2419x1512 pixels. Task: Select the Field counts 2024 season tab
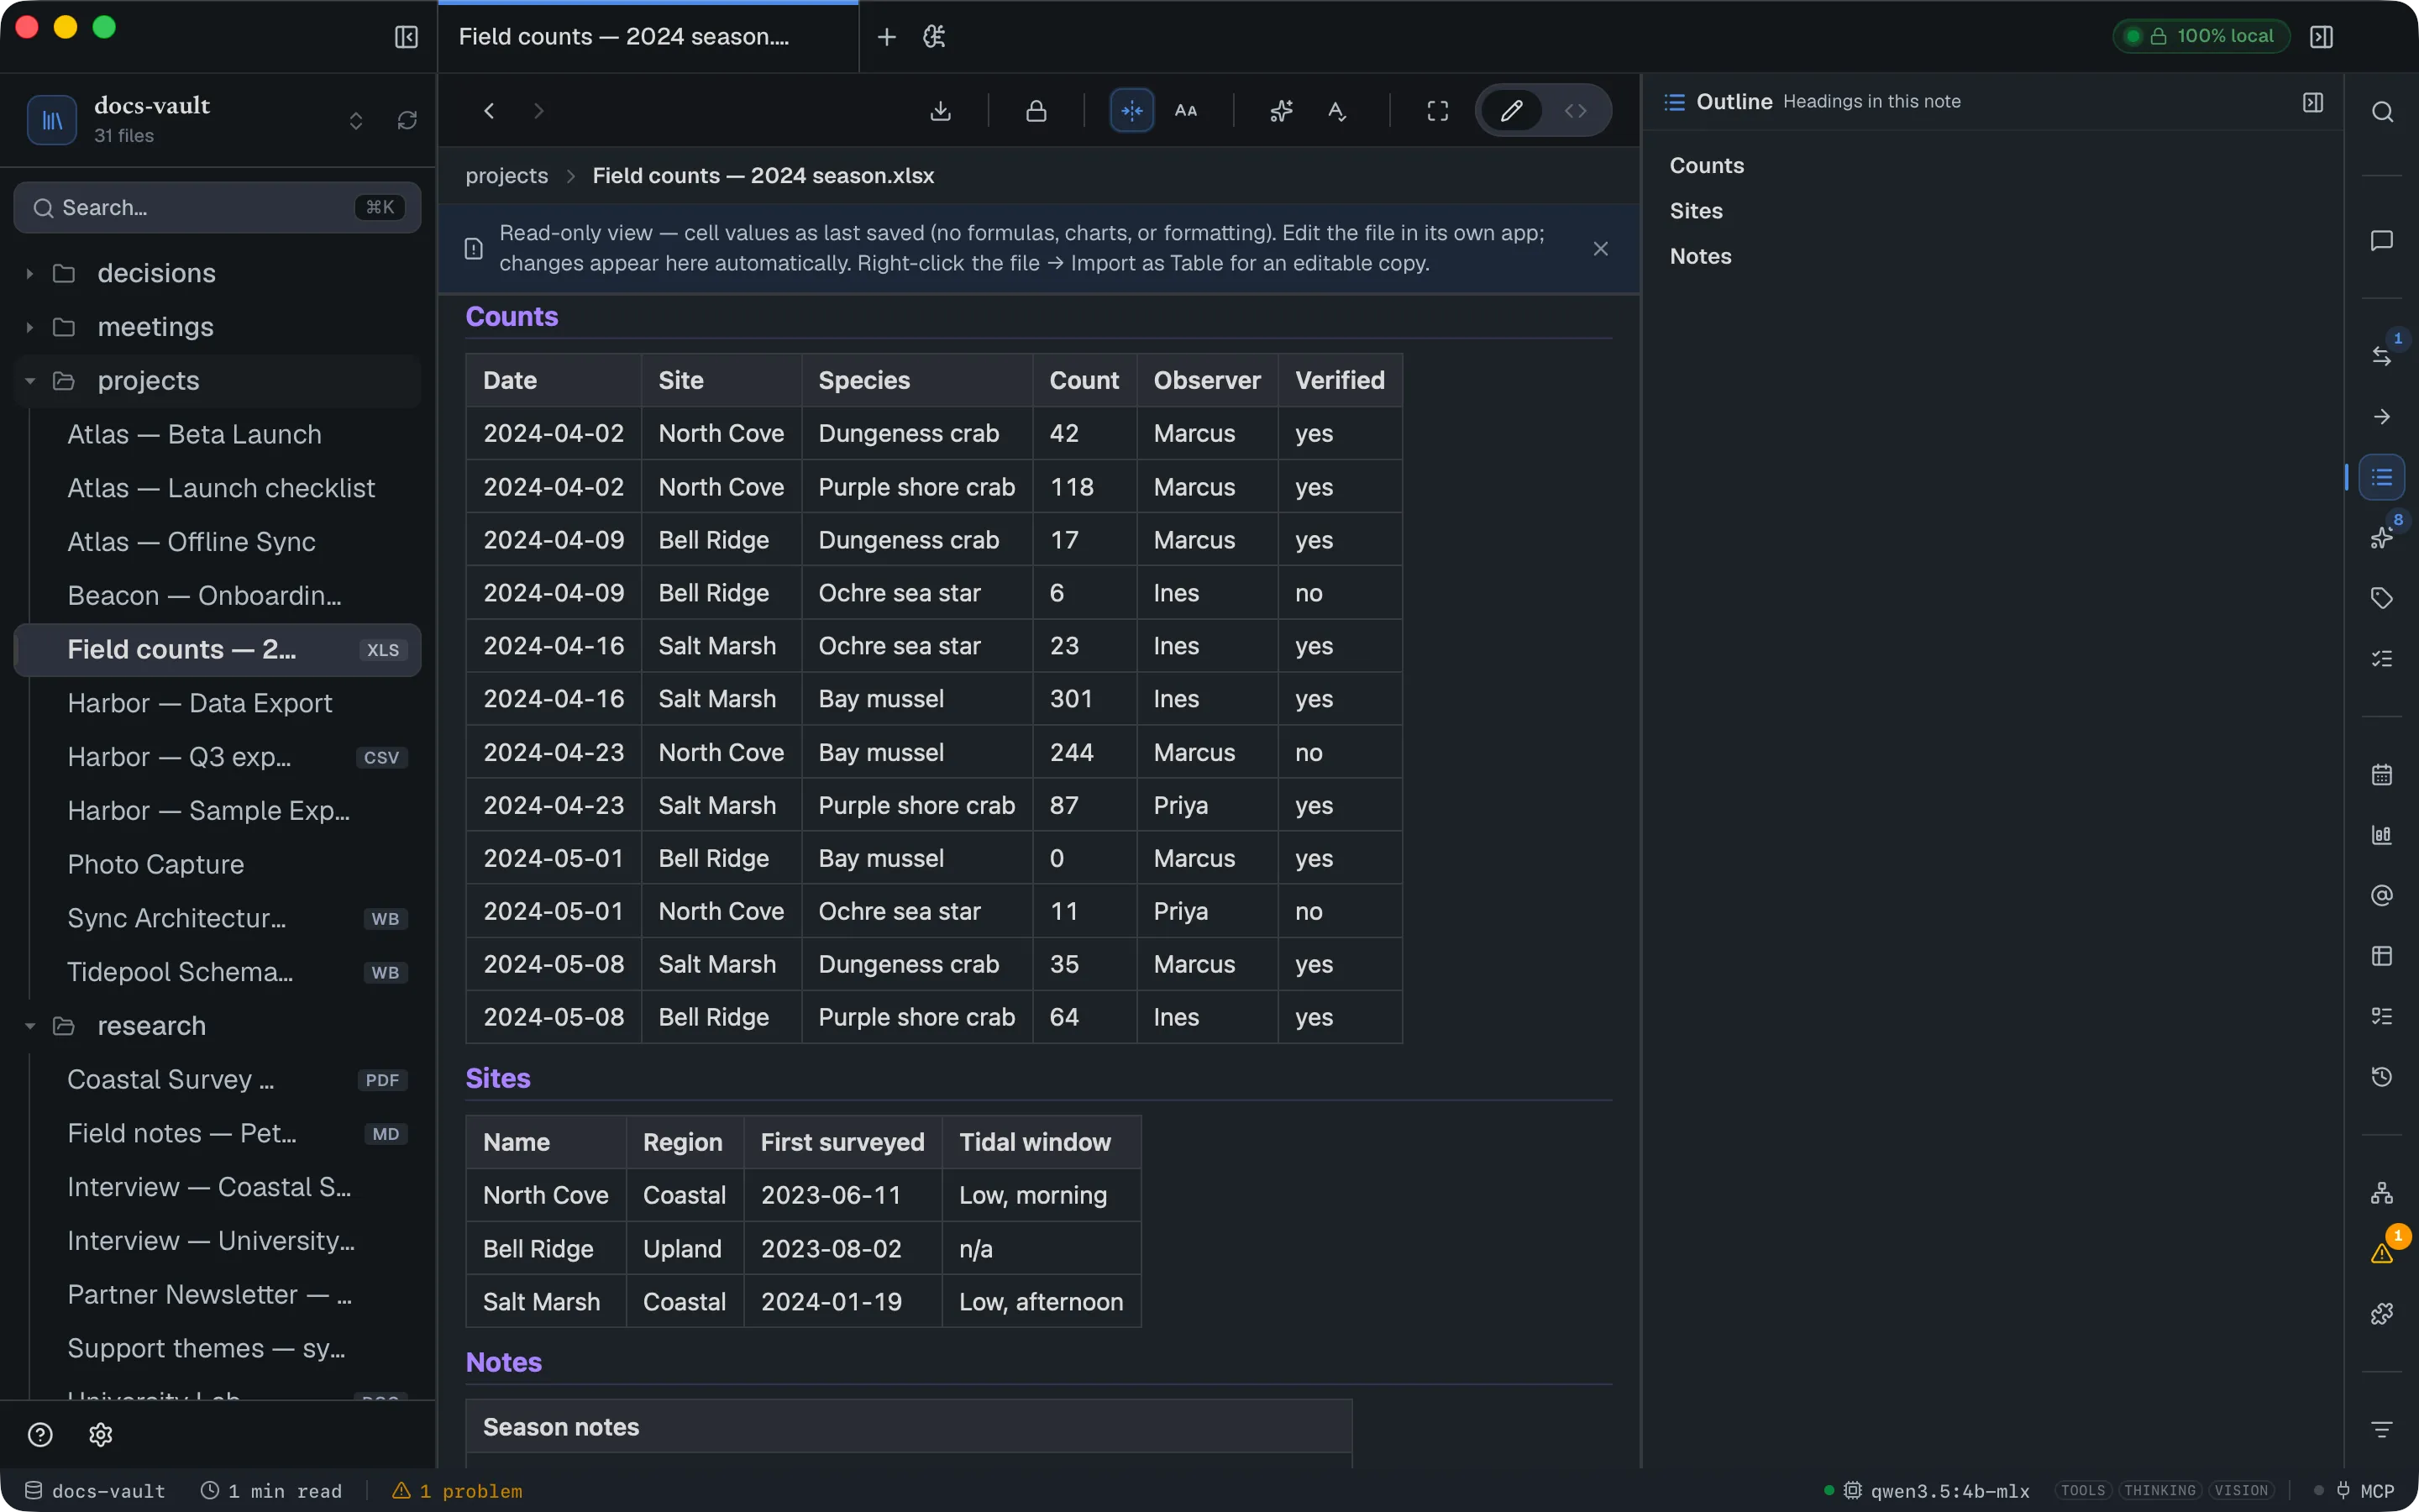(648, 37)
